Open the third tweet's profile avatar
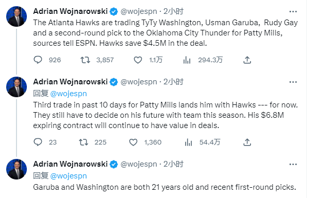Image resolution: width=314 pixels, height=198 pixels. pos(16,169)
